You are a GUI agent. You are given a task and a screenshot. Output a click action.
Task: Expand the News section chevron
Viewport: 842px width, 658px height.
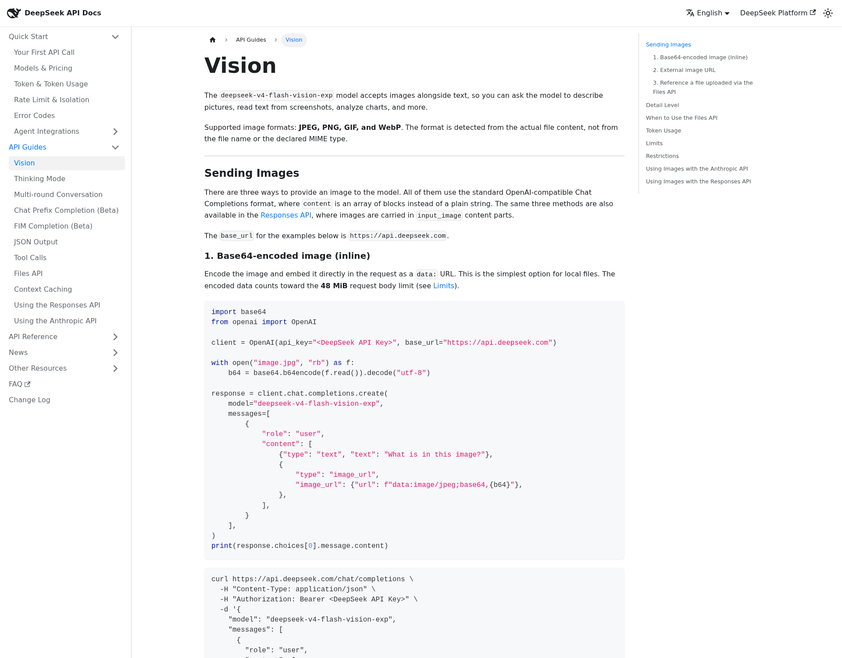[x=115, y=353]
